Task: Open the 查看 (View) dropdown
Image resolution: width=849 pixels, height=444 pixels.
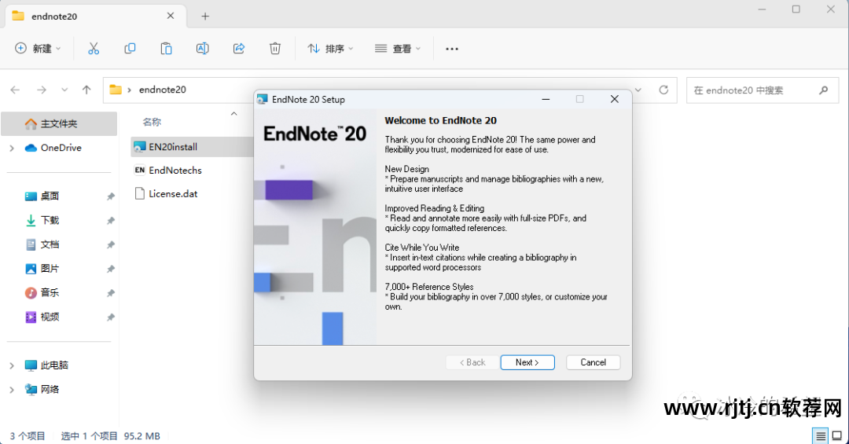Action: (x=398, y=49)
